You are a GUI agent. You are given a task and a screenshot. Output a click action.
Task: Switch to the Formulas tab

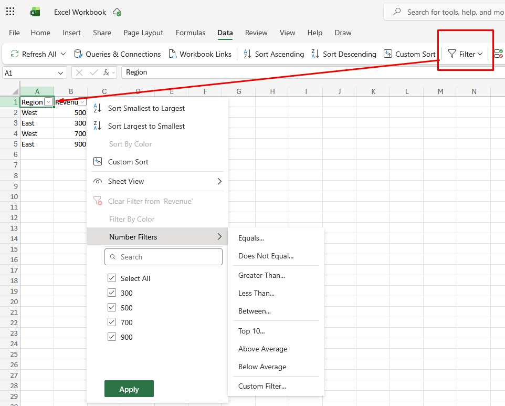pos(191,33)
